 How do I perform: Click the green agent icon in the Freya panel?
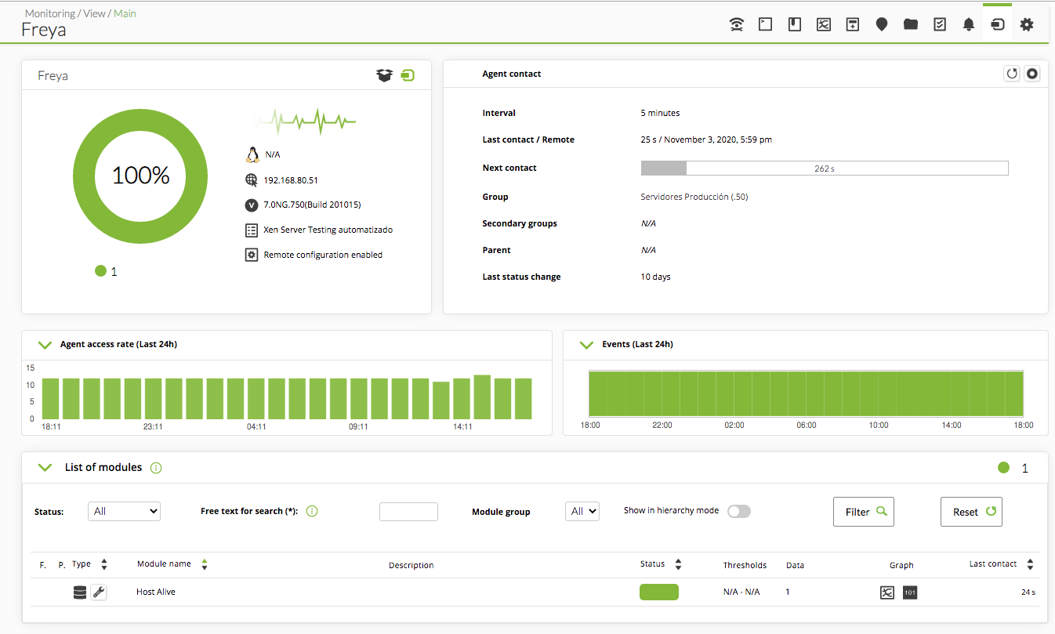[408, 76]
